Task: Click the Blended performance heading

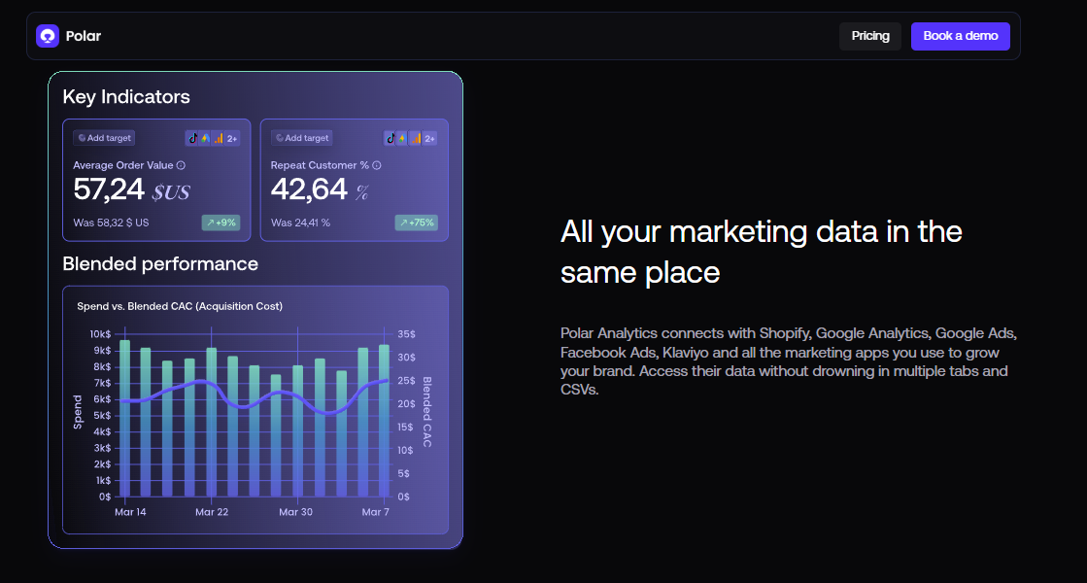Action: click(160, 263)
